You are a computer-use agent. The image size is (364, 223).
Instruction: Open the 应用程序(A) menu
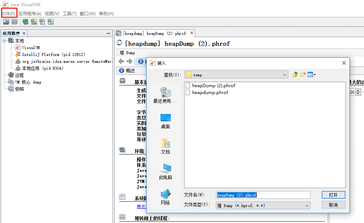(30, 14)
